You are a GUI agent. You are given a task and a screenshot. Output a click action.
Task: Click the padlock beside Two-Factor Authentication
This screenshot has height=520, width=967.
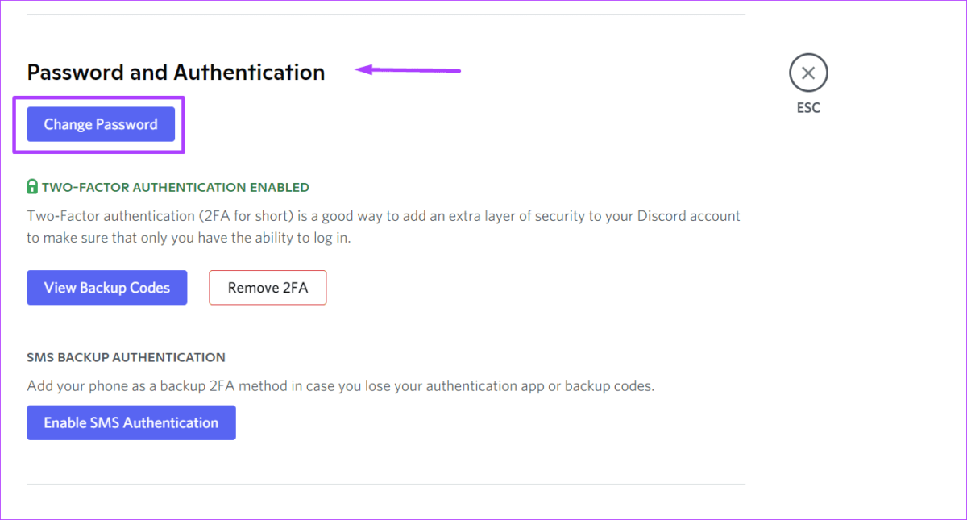[x=31, y=186]
